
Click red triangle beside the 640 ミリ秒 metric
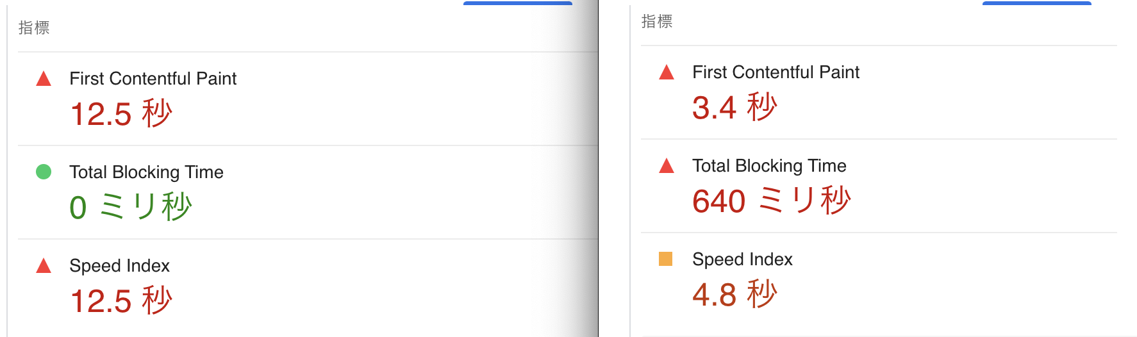[667, 166]
